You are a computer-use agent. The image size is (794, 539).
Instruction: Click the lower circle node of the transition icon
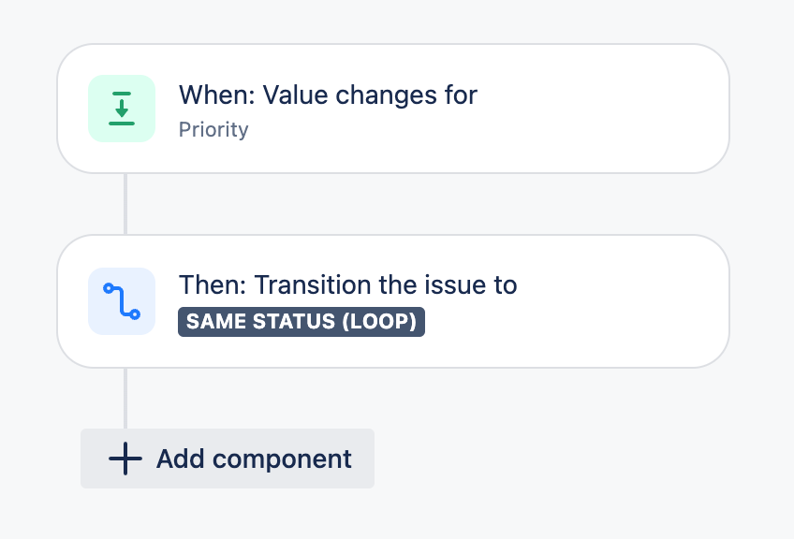[135, 314]
